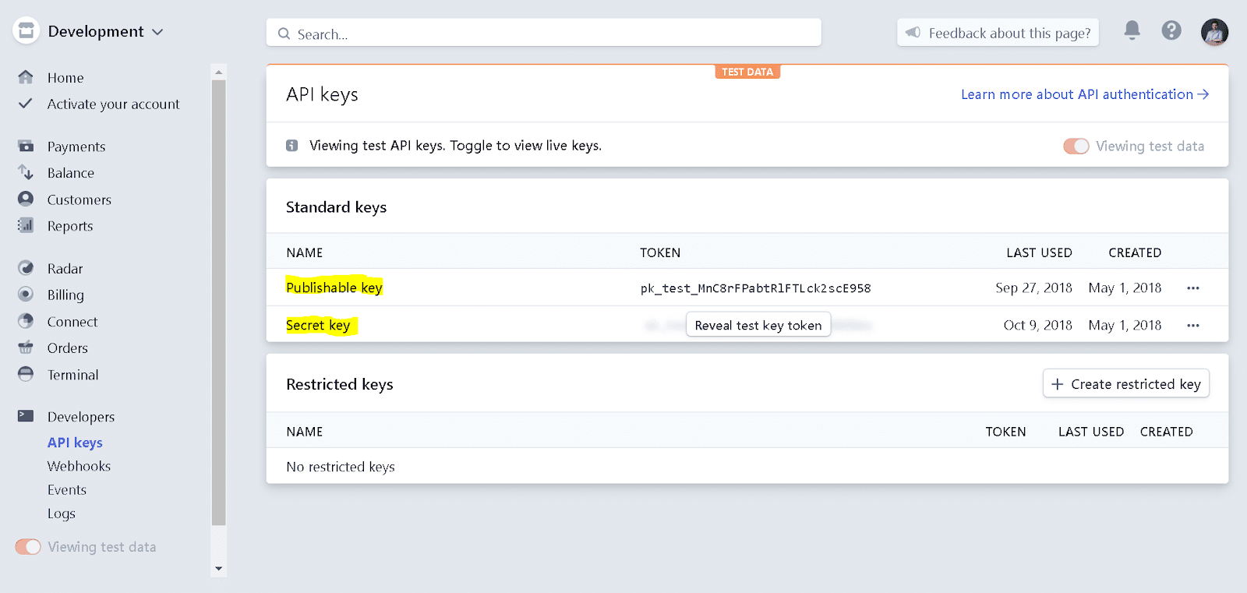Select API keys in Developers submenu

[75, 443]
